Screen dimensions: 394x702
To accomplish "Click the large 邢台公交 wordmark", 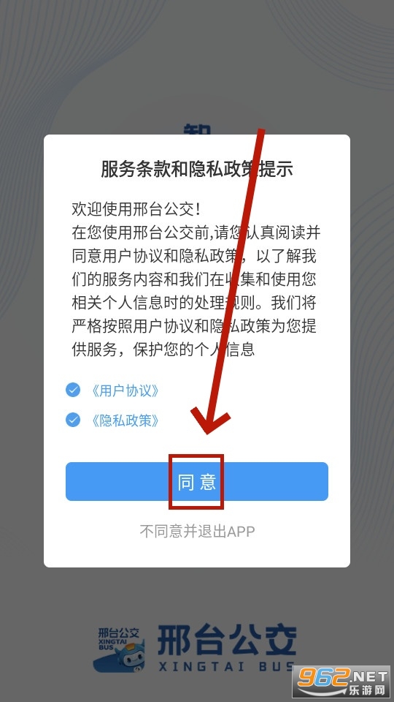I will click(x=227, y=639).
